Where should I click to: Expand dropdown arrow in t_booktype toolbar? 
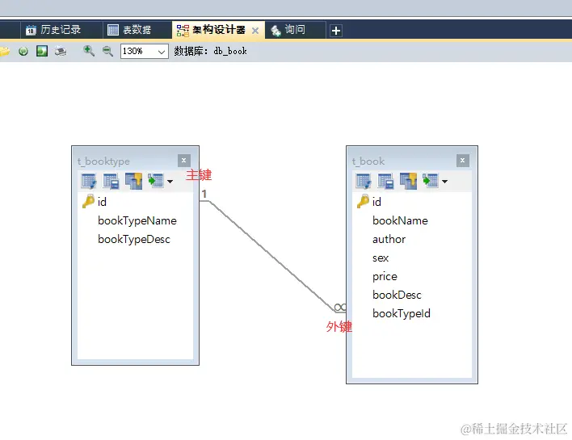coord(170,181)
